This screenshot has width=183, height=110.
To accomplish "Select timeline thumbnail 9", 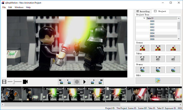I will tap(175, 94).
